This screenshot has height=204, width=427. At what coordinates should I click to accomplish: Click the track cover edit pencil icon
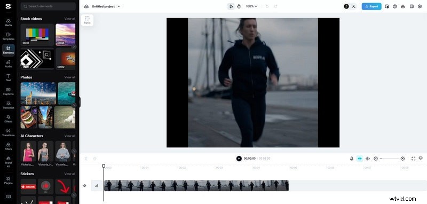pyautogui.click(x=97, y=186)
